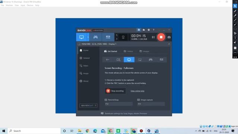Switch to HDMI Device Recording mode in top bar
Image resolution: width=238 pixels, height=134 pixels.
point(108,37)
